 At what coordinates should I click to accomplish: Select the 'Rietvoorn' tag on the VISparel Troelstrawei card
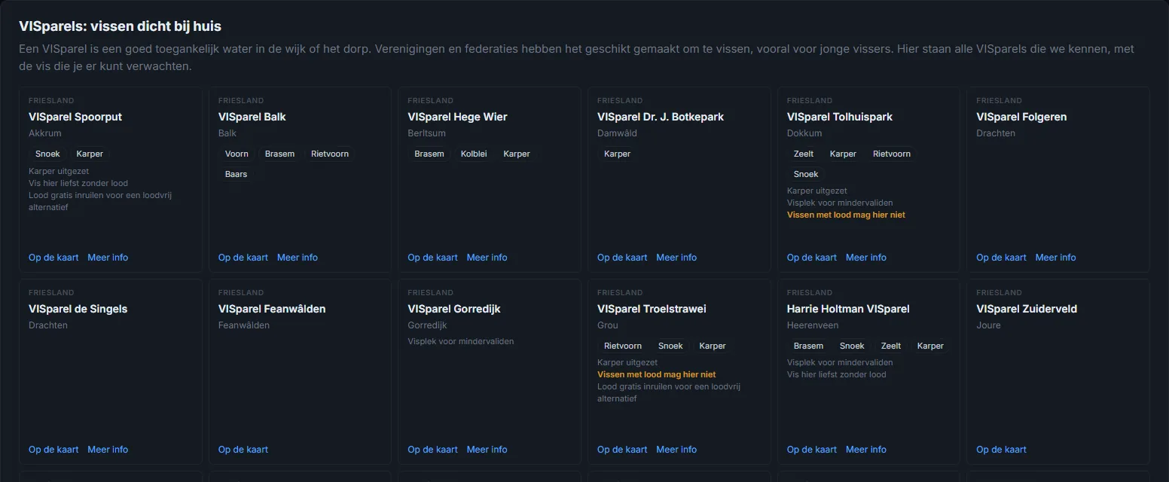tap(623, 346)
